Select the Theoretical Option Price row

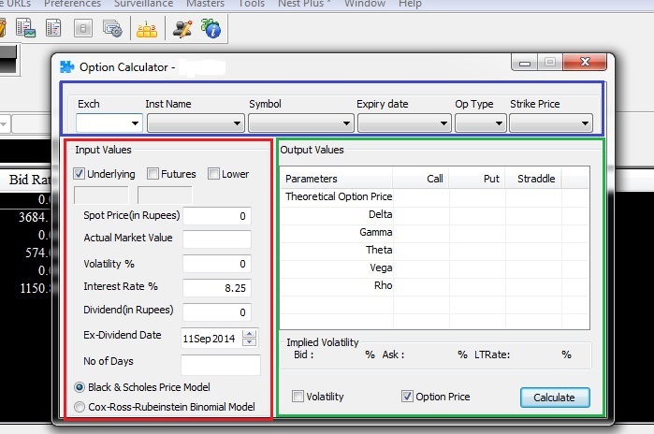(x=434, y=196)
